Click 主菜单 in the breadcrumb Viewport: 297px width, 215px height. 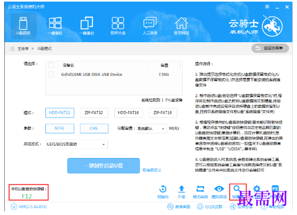coord(23,49)
